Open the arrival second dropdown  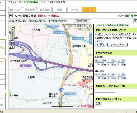point(121,78)
